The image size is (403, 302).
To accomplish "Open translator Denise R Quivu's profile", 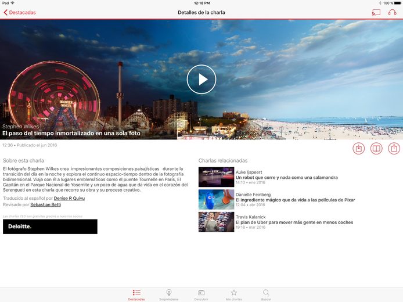I will 69,198.
